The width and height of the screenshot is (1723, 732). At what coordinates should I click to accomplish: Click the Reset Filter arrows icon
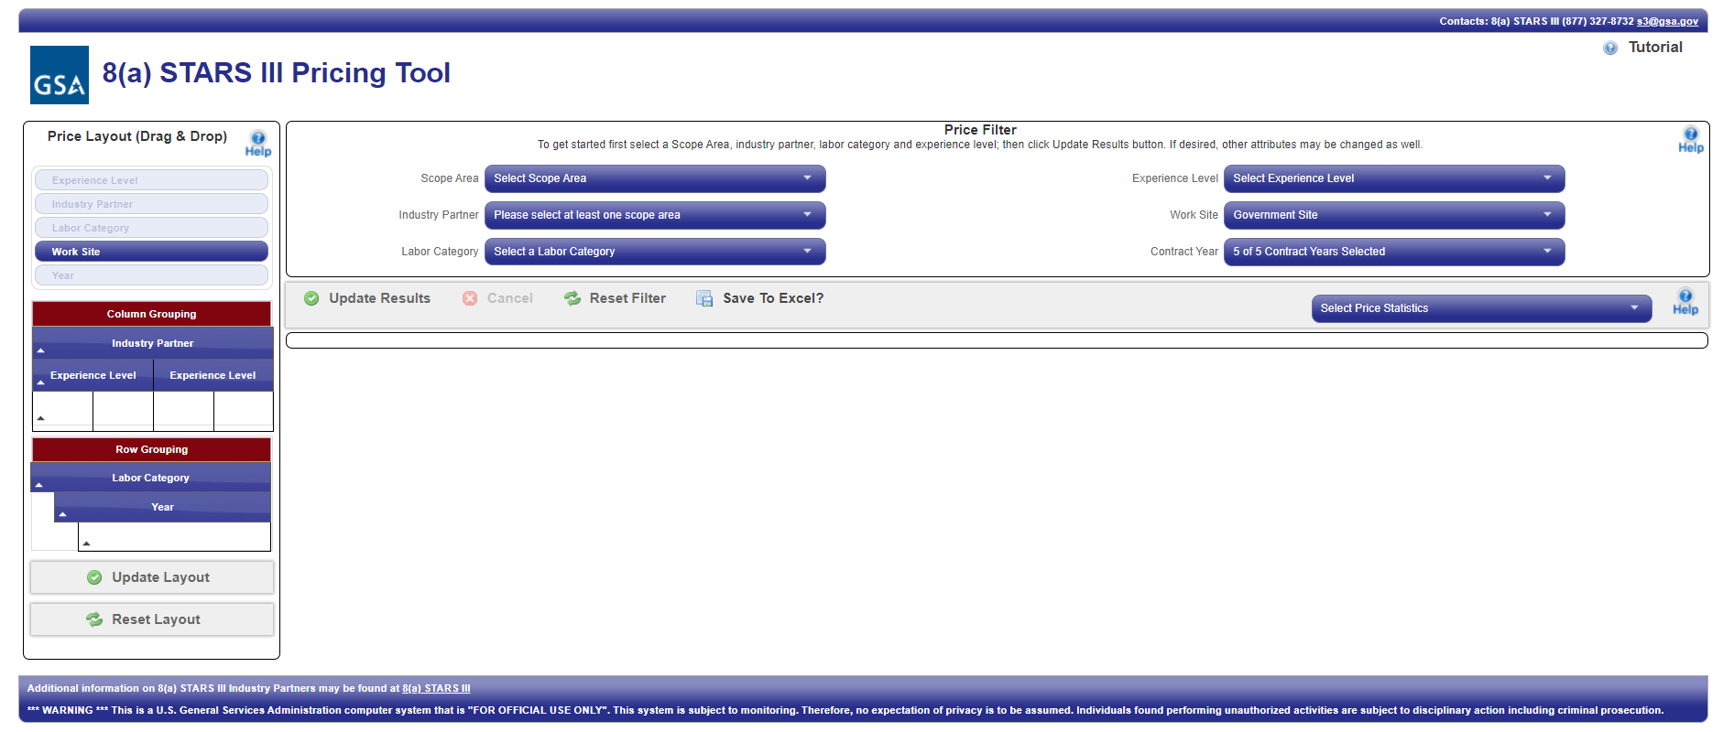(573, 298)
